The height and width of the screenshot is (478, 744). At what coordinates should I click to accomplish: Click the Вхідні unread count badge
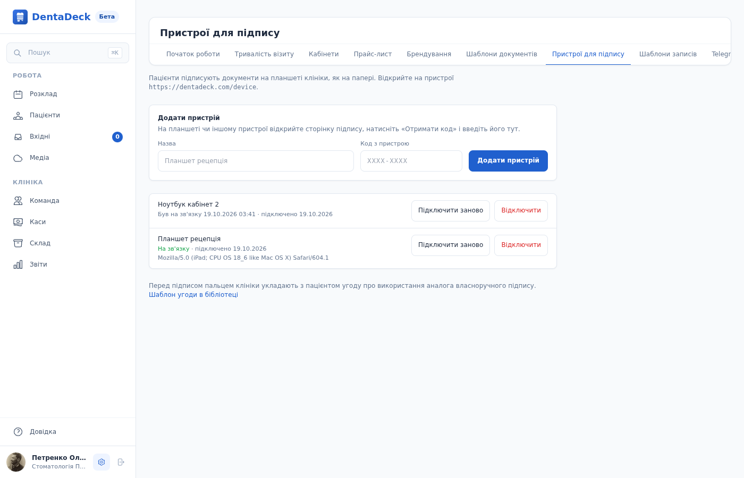point(117,137)
